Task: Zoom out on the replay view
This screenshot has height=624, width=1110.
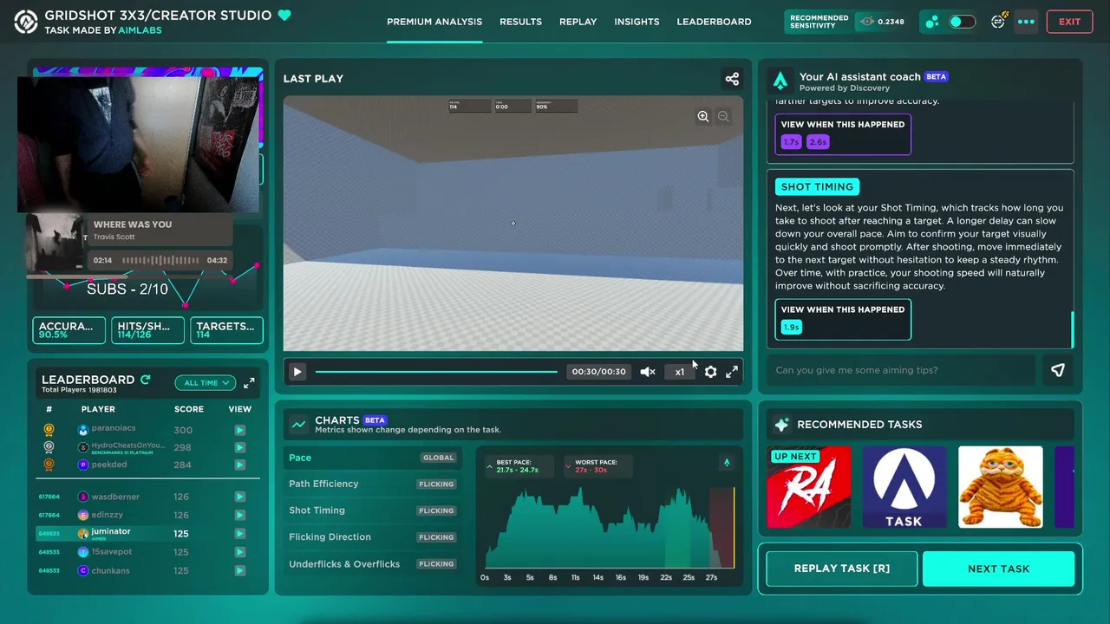Action: pos(723,116)
